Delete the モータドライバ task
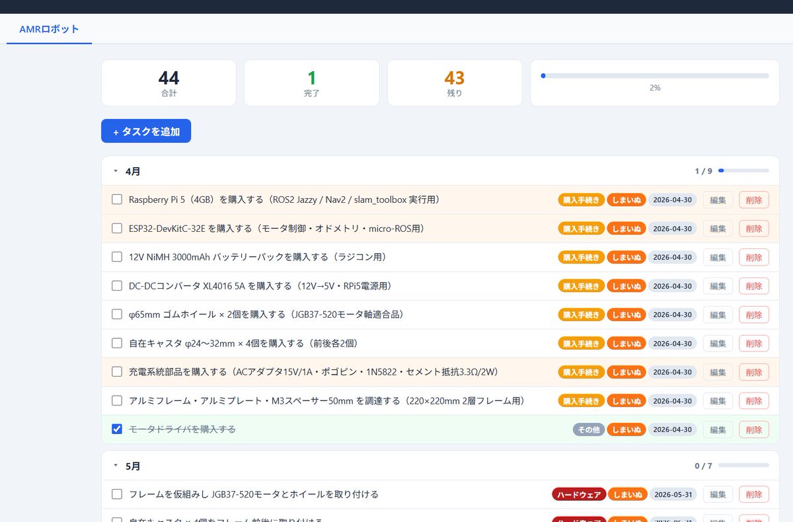Screen dimensions: 793x522 (754, 429)
